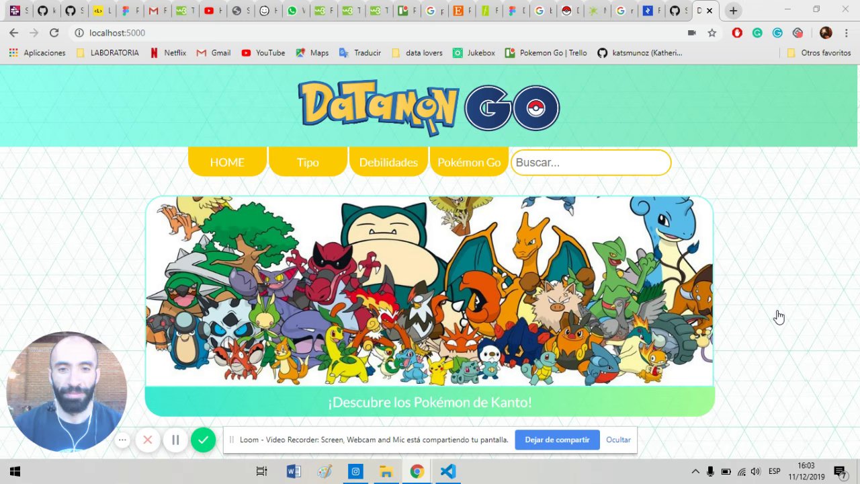This screenshot has width=860, height=484.
Task: Open File Explorer from the taskbar
Action: click(386, 471)
